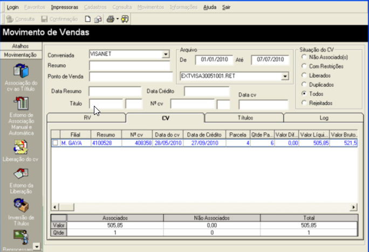The width and height of the screenshot is (369, 252).
Task: Click the Ponto de Venda input field
Action: pyautogui.click(x=131, y=77)
